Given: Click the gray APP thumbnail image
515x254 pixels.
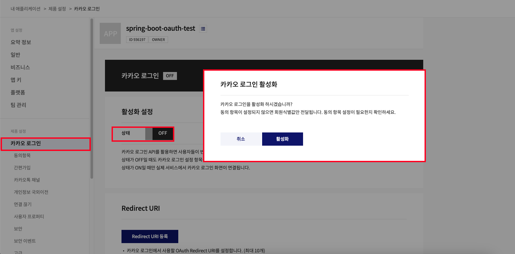Looking at the screenshot, I should click(110, 33).
